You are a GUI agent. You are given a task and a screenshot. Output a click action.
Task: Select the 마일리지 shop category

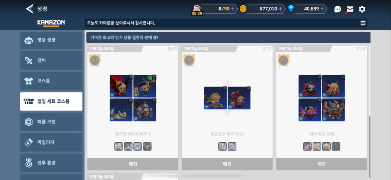pyautogui.click(x=51, y=142)
